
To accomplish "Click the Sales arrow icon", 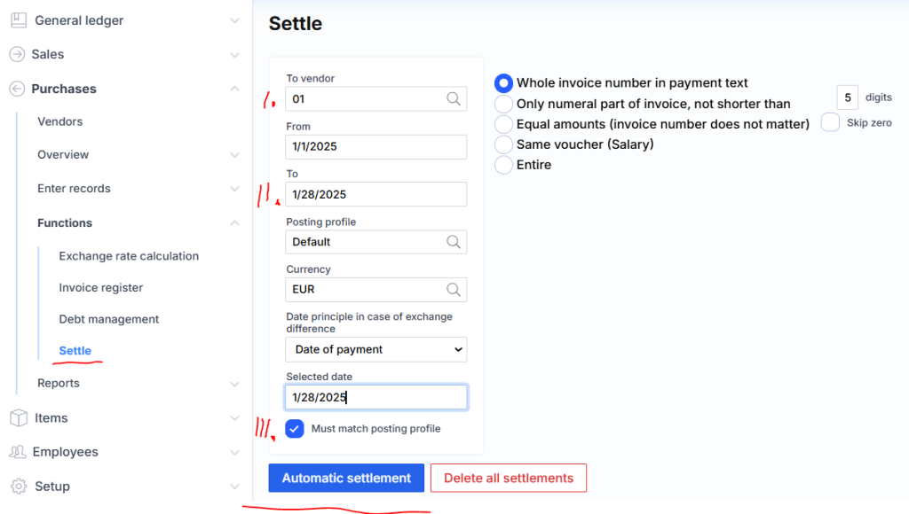I will click(17, 54).
